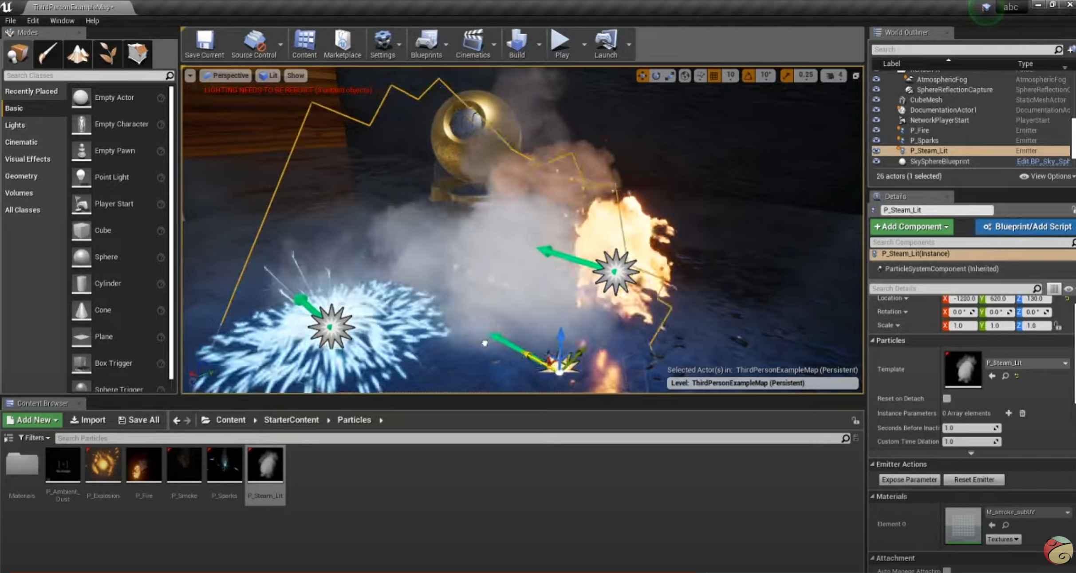Open Settings toolbar icon

point(382,44)
